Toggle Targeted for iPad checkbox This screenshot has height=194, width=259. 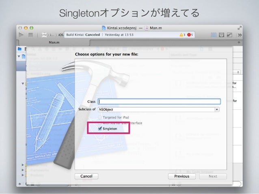pos(100,117)
